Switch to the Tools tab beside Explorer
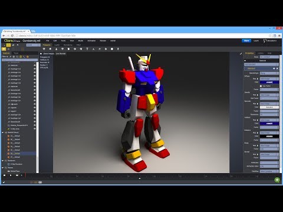 tap(16, 53)
